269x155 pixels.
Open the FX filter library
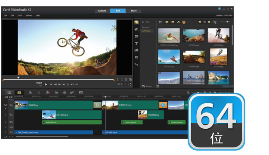136,57
